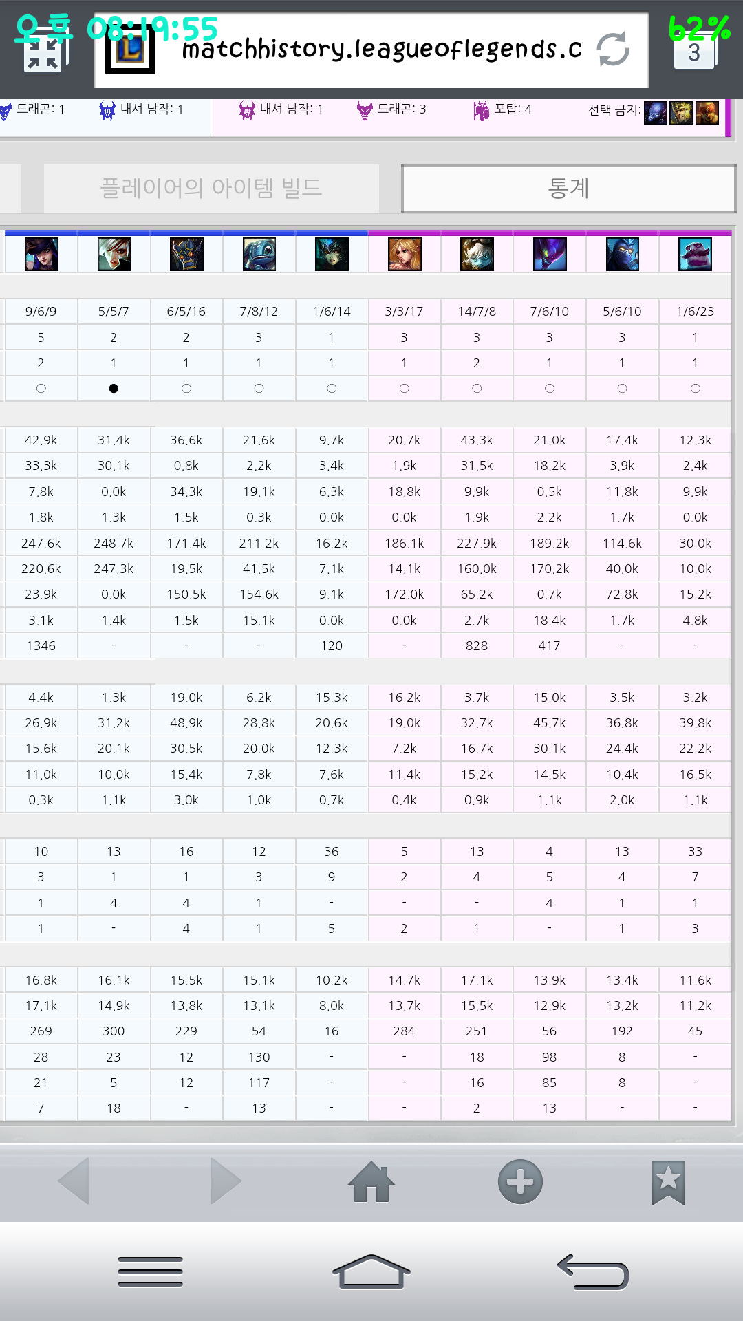This screenshot has height=1321, width=743.
Task: Go to browser home page icon
Action: pyautogui.click(x=371, y=1182)
